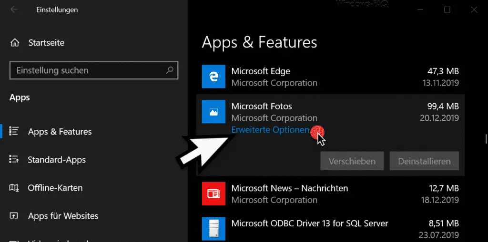Click the 99,4 MB size value
Screen dimensions: 488x242
(x=443, y=106)
